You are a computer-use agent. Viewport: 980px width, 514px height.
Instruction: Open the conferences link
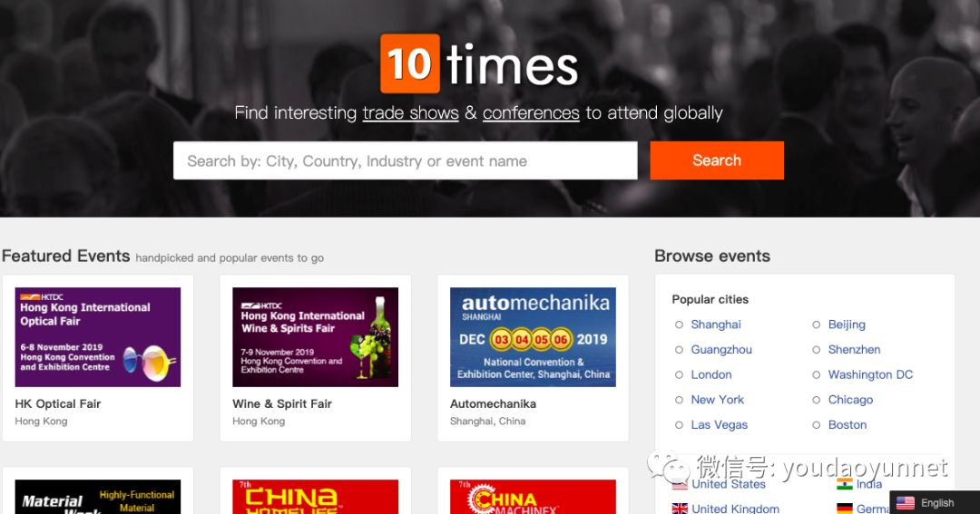tap(531, 113)
